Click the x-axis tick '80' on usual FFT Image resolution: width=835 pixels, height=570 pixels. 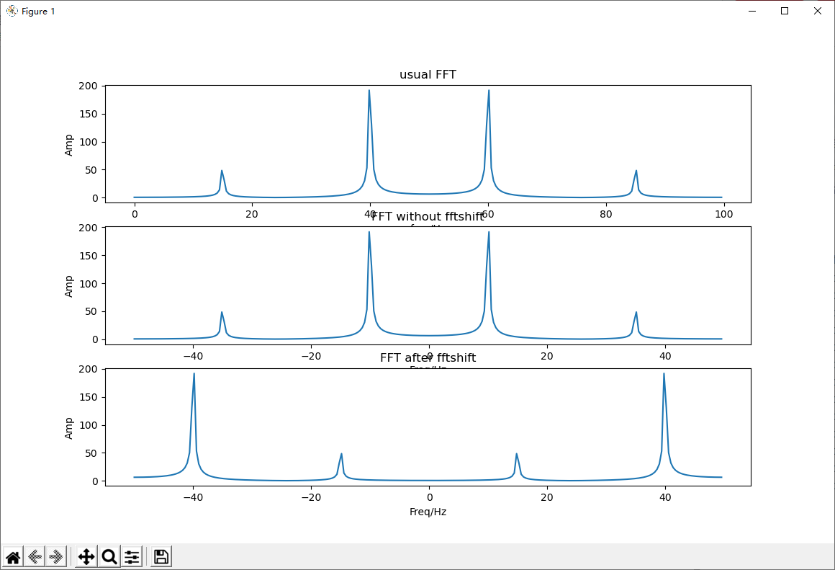click(606, 214)
